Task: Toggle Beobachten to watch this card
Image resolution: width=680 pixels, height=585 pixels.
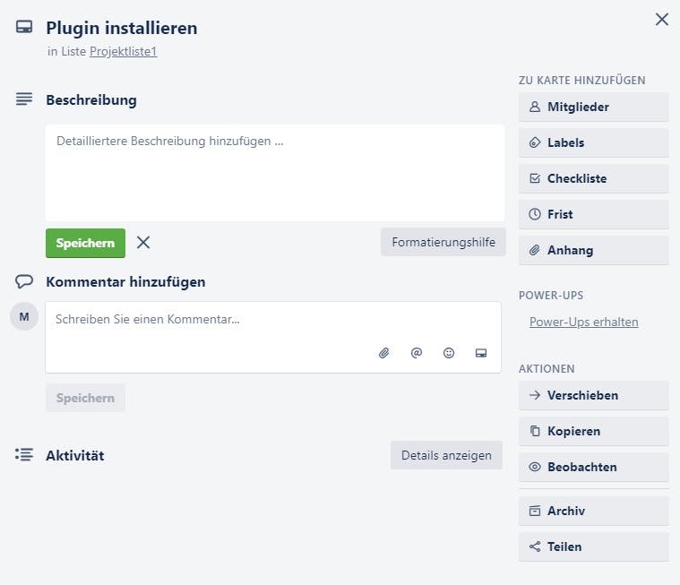Action: [594, 467]
